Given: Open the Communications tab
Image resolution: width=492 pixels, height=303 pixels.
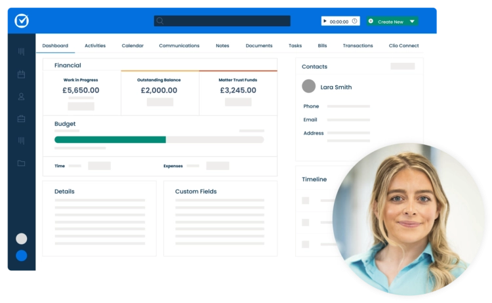Looking at the screenshot, I should 179,46.
